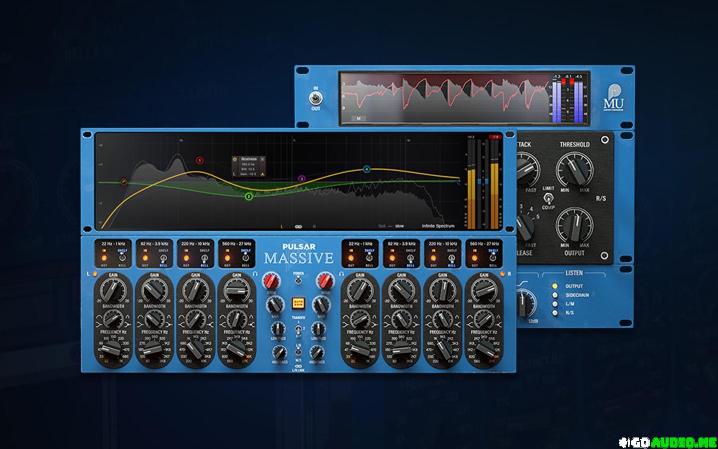This screenshot has width=718, height=449.
Task: Flip MU compressor IN/OUT switch
Action: pyautogui.click(x=316, y=98)
